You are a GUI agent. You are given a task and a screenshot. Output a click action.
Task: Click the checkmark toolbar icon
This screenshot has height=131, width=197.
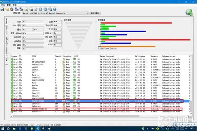point(36,9)
